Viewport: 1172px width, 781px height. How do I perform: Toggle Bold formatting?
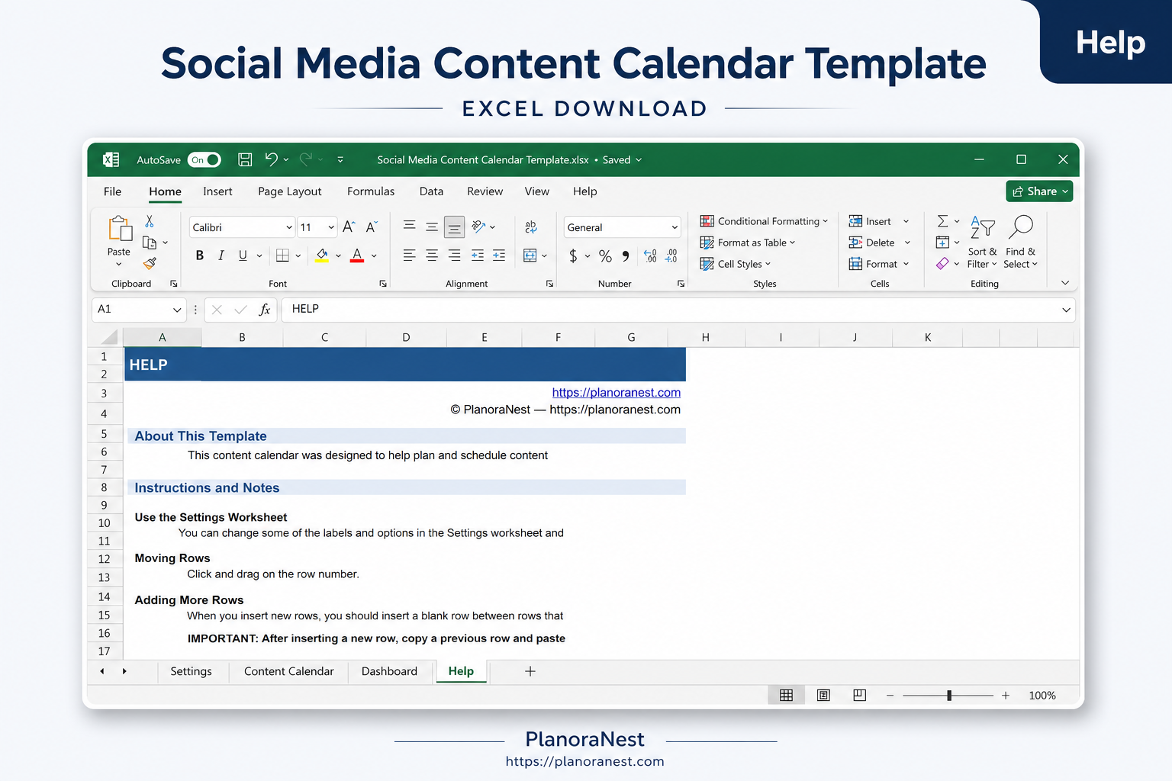[200, 256]
